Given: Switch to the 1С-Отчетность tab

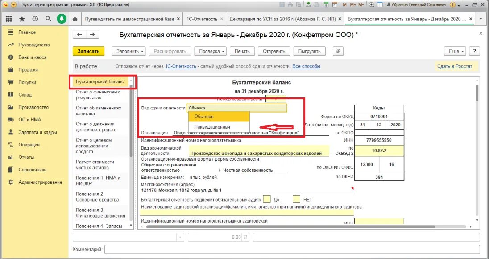Looking at the screenshot, I should (x=202, y=19).
